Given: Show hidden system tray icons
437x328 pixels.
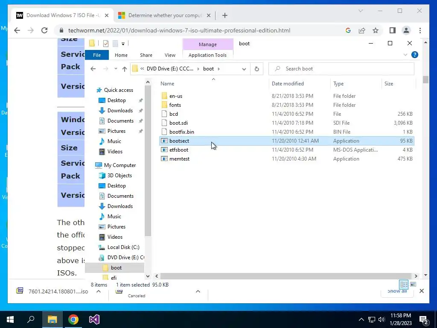Looking at the screenshot, I should pos(361,319).
